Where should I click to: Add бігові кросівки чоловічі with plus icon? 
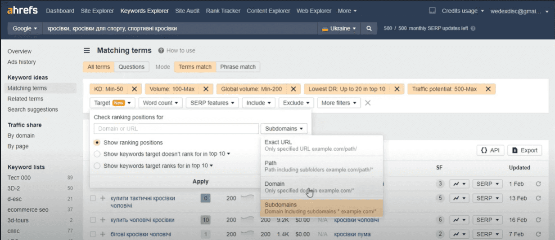tap(103, 234)
